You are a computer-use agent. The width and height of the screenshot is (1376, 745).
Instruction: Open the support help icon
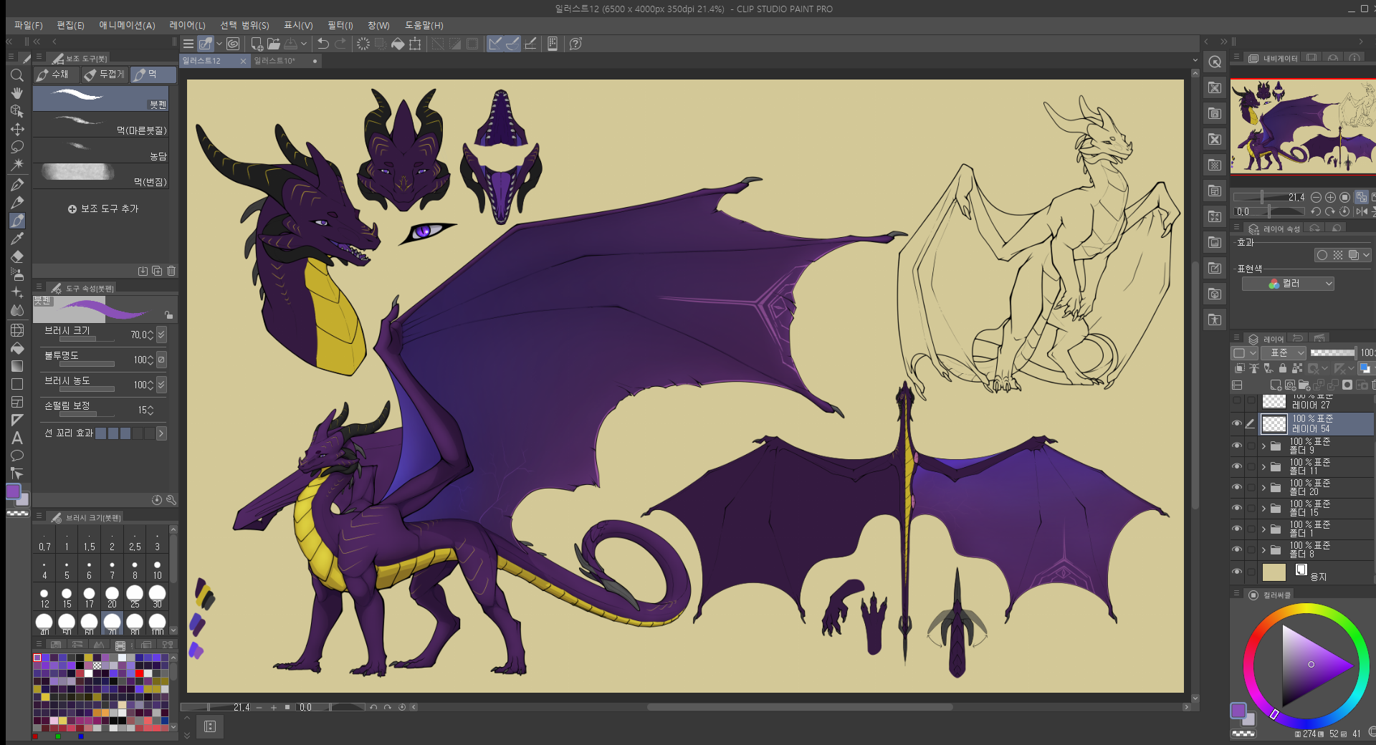tap(575, 44)
